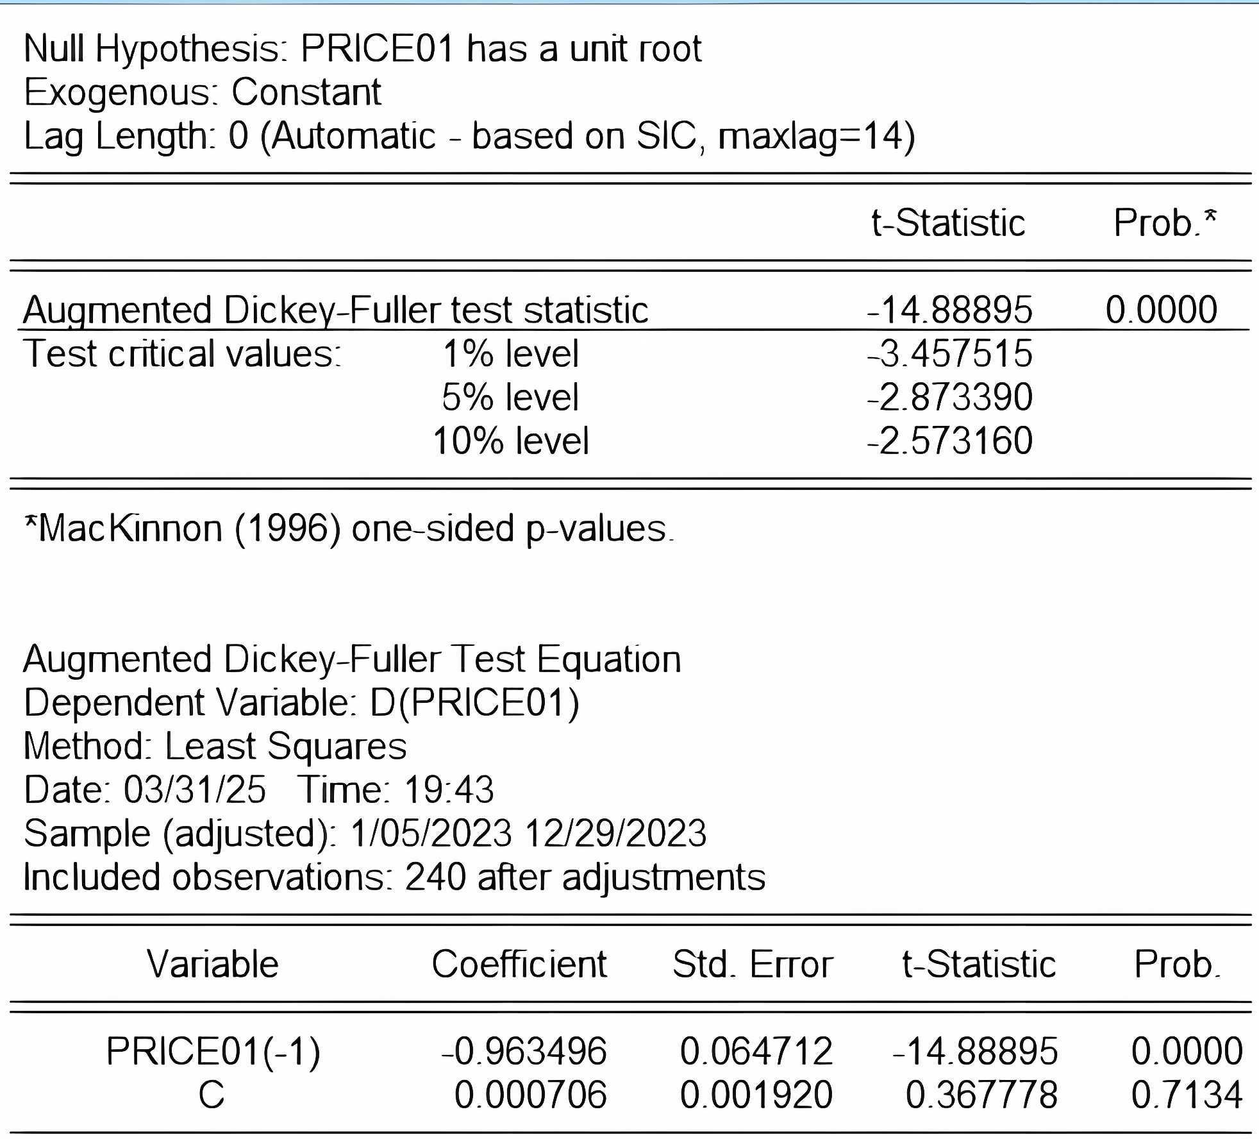Click the t-Statistic header in the top table
The height and width of the screenshot is (1139, 1259).
click(x=948, y=223)
